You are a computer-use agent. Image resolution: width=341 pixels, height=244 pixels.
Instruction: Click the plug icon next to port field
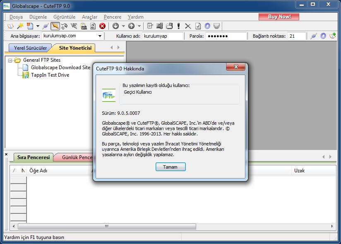click(314, 36)
